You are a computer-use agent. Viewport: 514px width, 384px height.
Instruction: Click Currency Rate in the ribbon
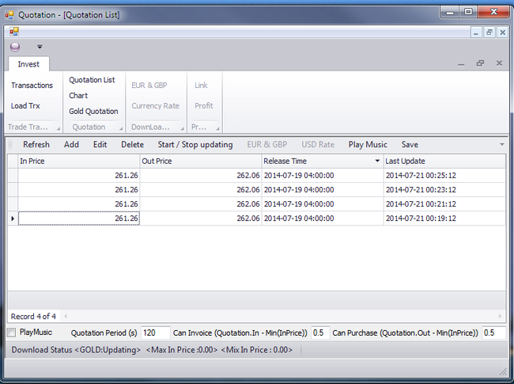point(155,105)
